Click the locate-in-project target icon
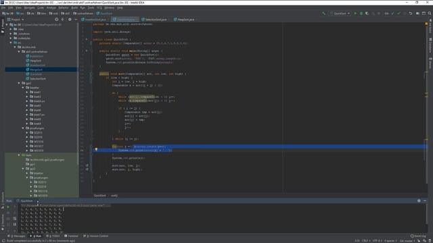 (56, 20)
